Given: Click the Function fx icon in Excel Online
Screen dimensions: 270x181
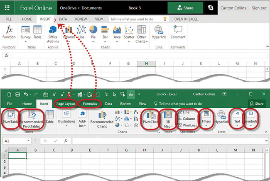Looking at the screenshot, I should (x=9, y=30).
